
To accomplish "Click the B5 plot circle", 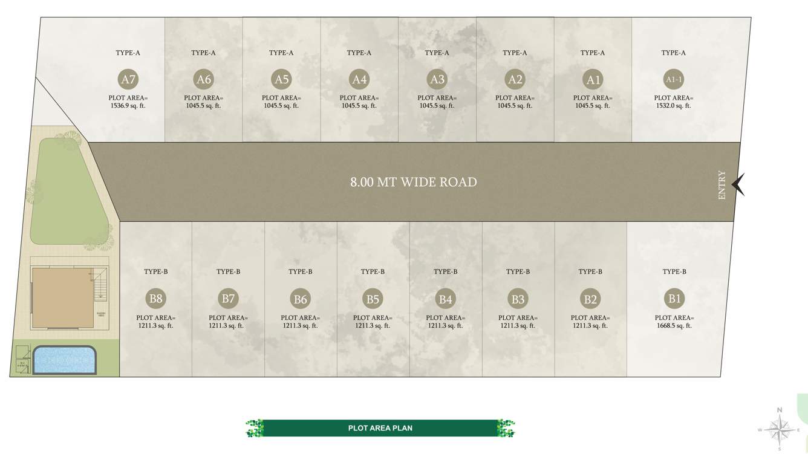I will [x=371, y=298].
